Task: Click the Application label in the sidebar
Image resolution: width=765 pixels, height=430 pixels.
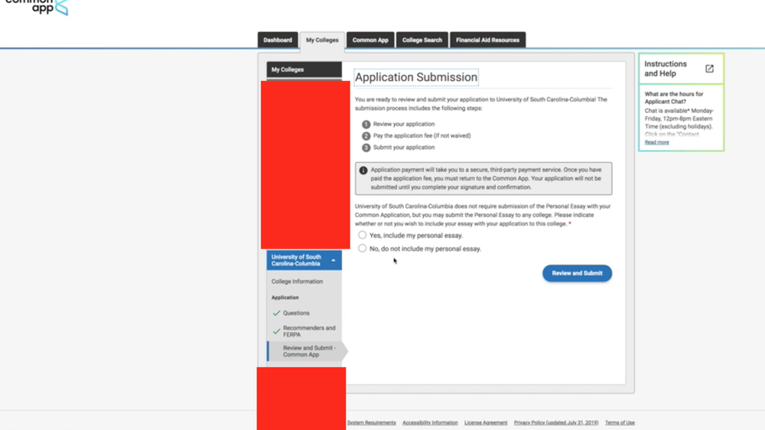Action: coord(285,297)
